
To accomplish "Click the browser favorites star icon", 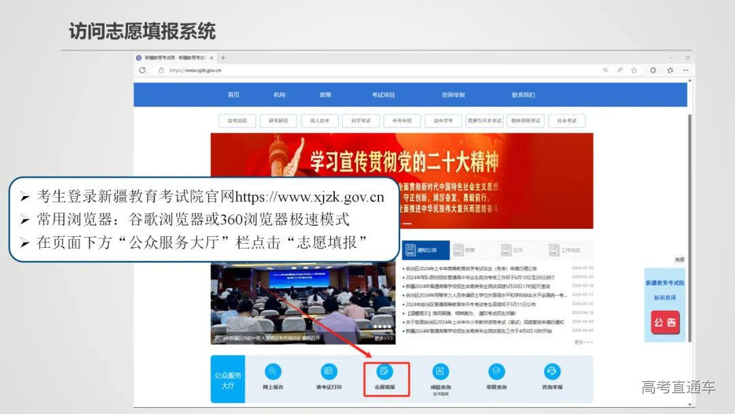I will (634, 69).
